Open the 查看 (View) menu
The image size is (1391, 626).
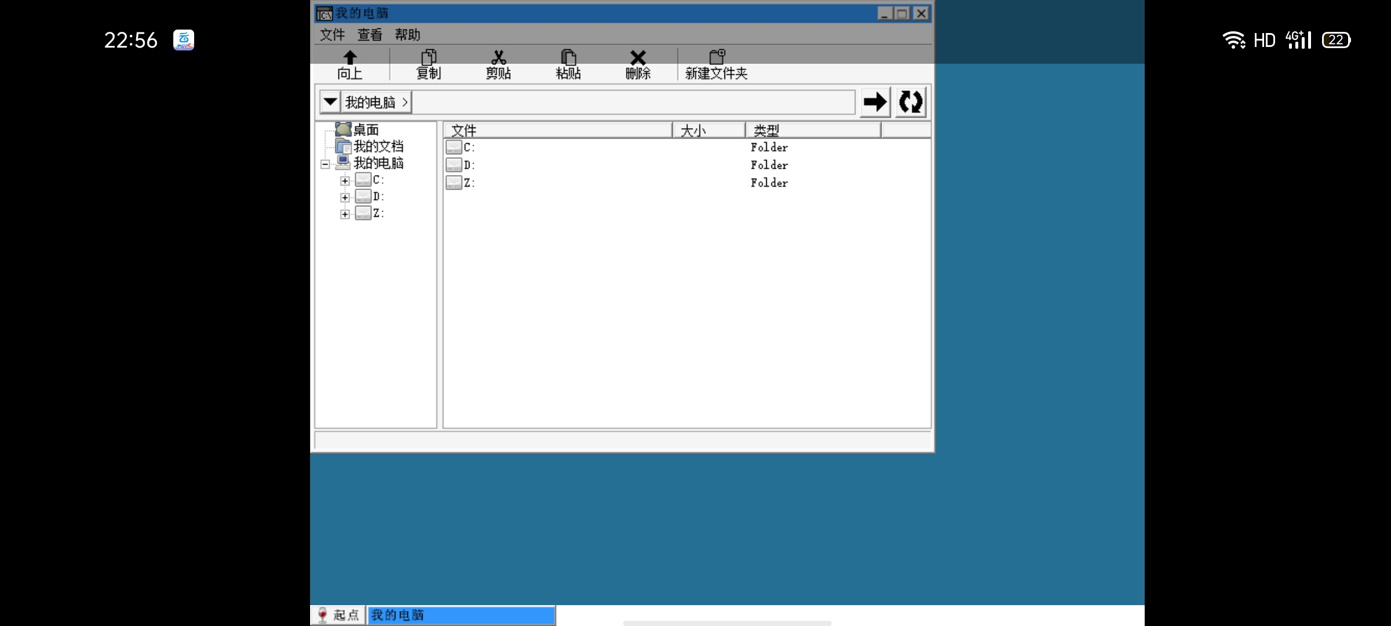click(x=370, y=35)
